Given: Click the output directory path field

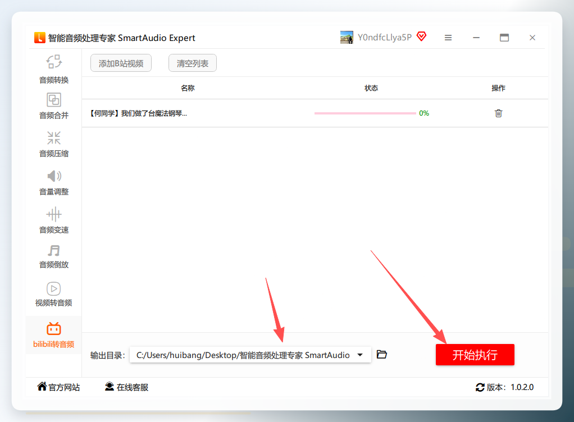Looking at the screenshot, I should point(250,355).
